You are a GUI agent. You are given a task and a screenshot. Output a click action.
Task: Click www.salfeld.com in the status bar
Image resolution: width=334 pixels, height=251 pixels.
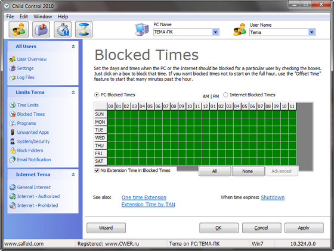tap(24, 244)
